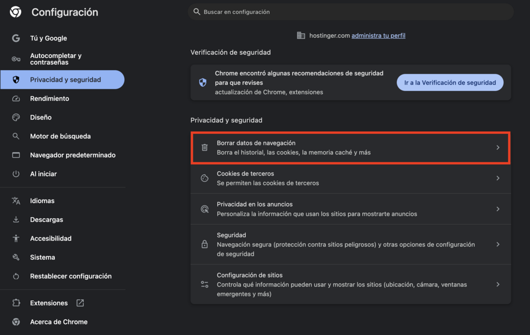Screen dimensions: 530x335
Task: Click the Rendimiento speedometer icon
Action: pyautogui.click(x=16, y=98)
